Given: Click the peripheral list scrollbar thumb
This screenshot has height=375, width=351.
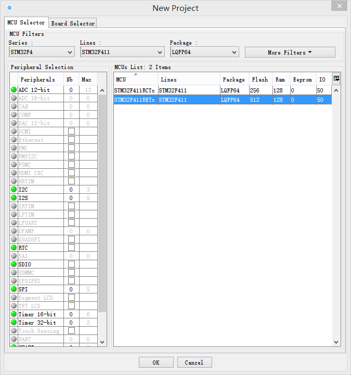Looking at the screenshot, I should (x=102, y=203).
